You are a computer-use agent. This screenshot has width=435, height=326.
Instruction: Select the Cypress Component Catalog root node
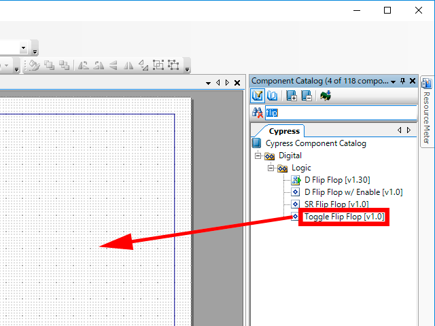pos(315,143)
